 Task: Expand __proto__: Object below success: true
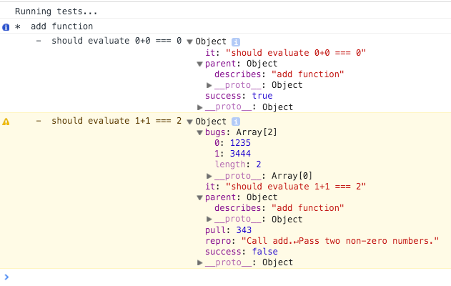200,107
